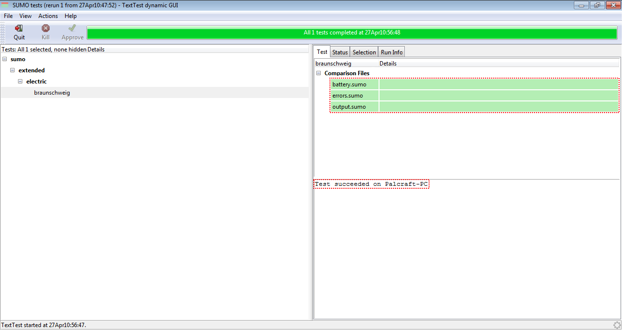Click the throbber icon in status bar corner

[617, 325]
